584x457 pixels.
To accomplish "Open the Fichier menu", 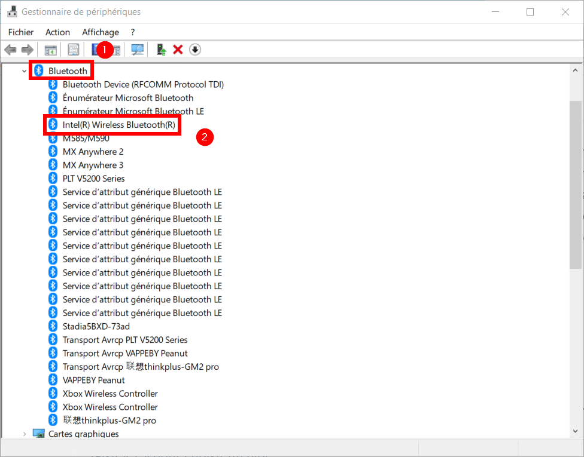I will pyautogui.click(x=21, y=32).
